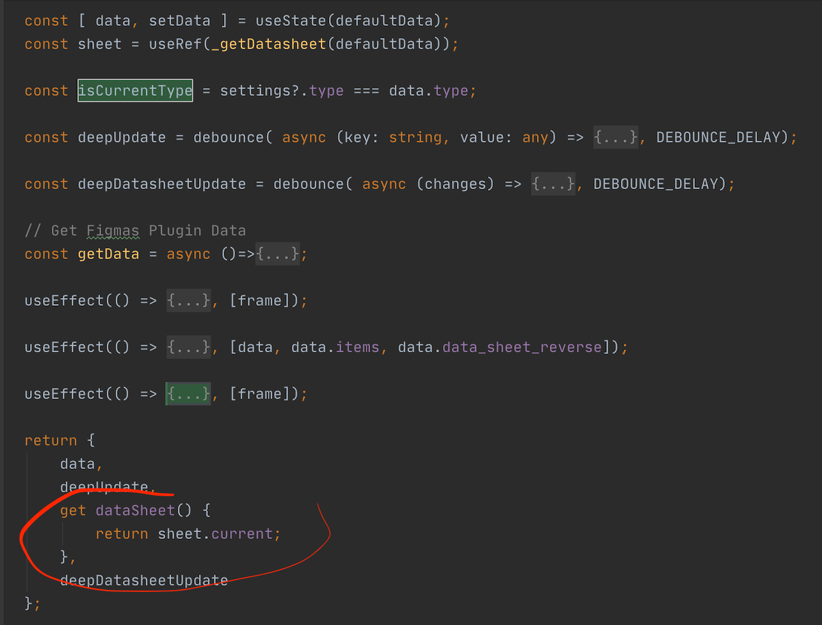Click the changes parameter name
This screenshot has width=822, height=625.
(x=455, y=184)
